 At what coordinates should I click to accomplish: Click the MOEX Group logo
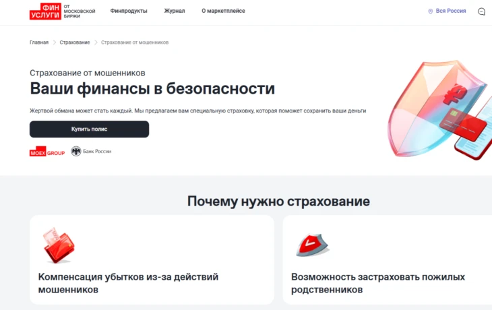(47, 152)
